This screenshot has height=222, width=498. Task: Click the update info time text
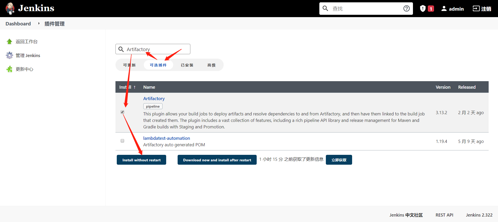point(291,159)
